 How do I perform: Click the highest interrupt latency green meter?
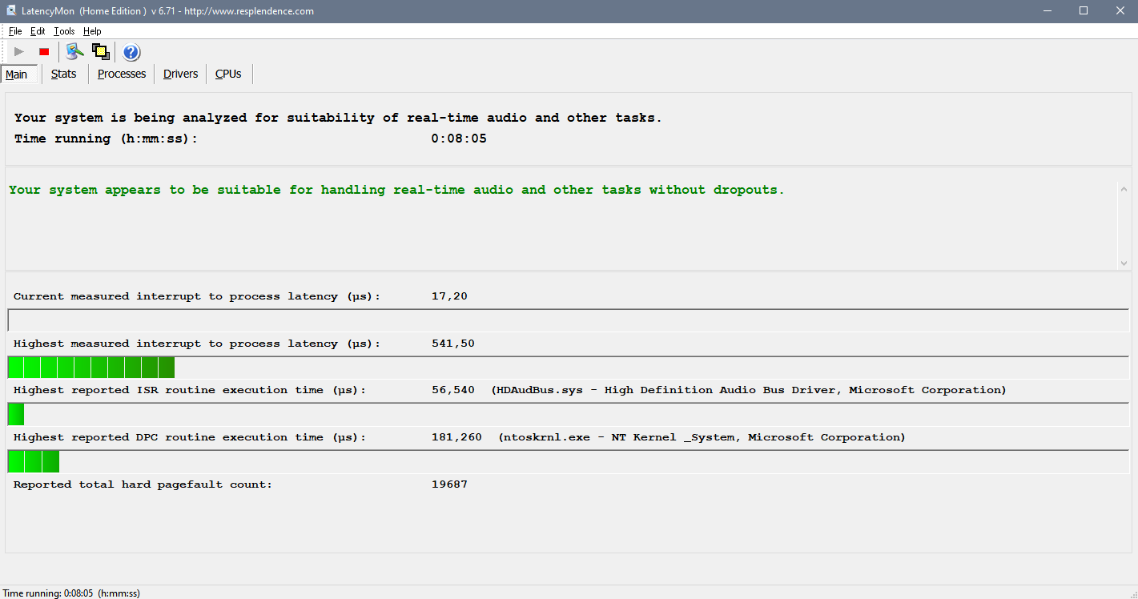pos(568,368)
